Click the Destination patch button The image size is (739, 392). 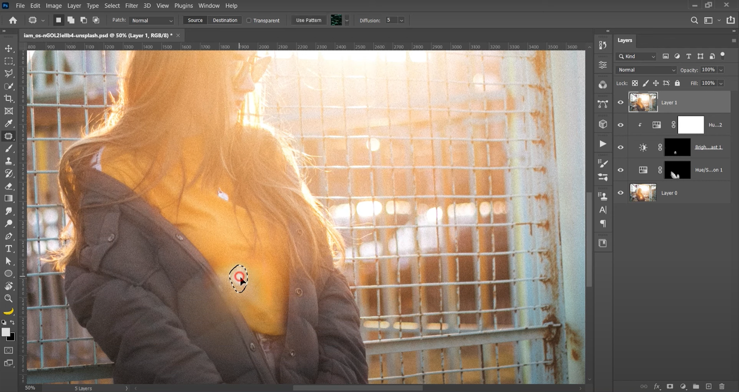pos(225,20)
